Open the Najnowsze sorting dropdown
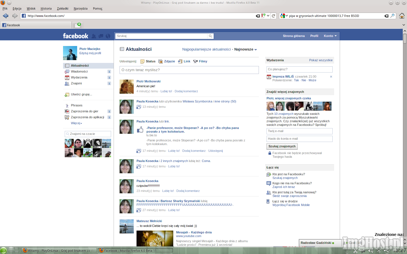The height and width of the screenshot is (254, 407). 245,49
